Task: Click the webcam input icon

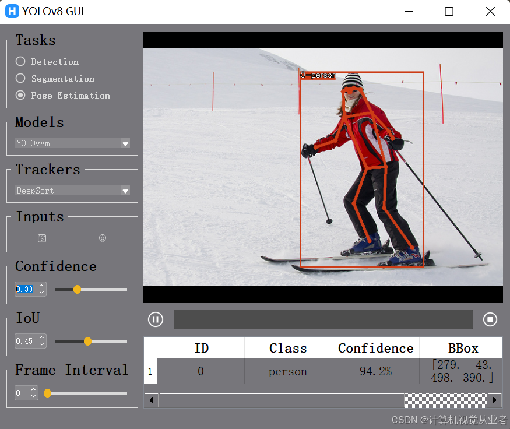Action: 103,238
